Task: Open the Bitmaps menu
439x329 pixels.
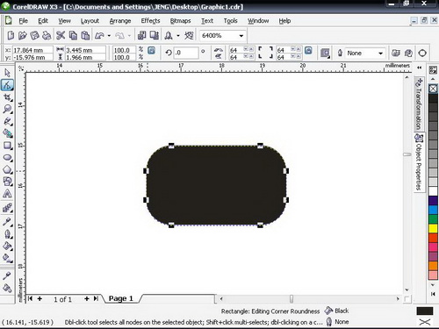Action: click(x=180, y=21)
